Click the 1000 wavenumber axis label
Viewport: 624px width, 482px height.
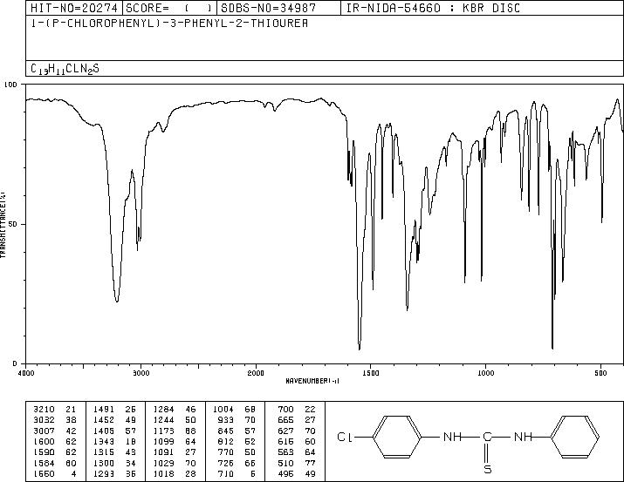click(485, 373)
